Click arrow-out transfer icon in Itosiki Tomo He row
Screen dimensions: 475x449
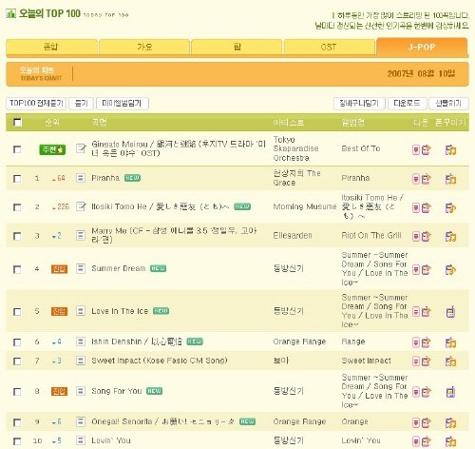(x=427, y=207)
